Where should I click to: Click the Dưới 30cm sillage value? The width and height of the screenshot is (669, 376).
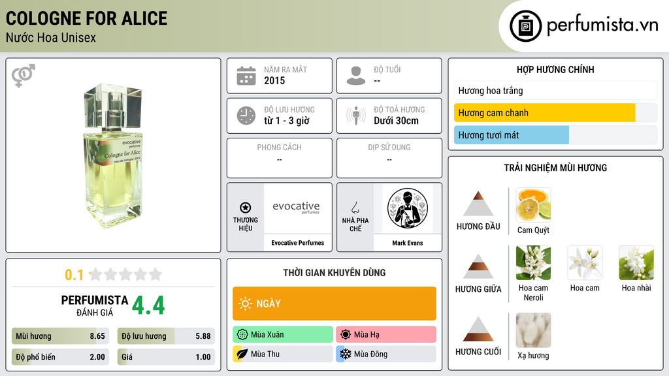396,121
